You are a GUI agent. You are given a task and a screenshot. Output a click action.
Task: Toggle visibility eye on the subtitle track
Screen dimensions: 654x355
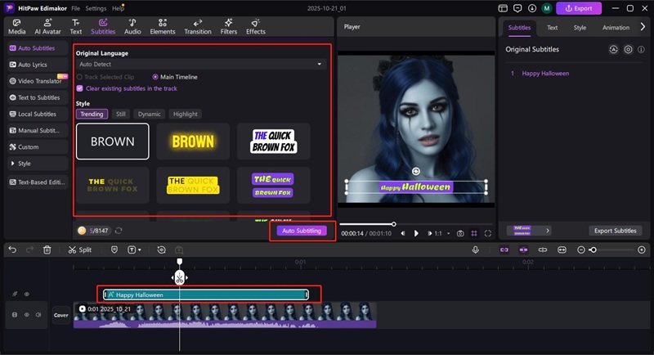tap(26, 294)
